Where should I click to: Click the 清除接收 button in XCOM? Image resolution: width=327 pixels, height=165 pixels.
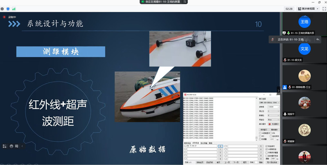click(274, 129)
